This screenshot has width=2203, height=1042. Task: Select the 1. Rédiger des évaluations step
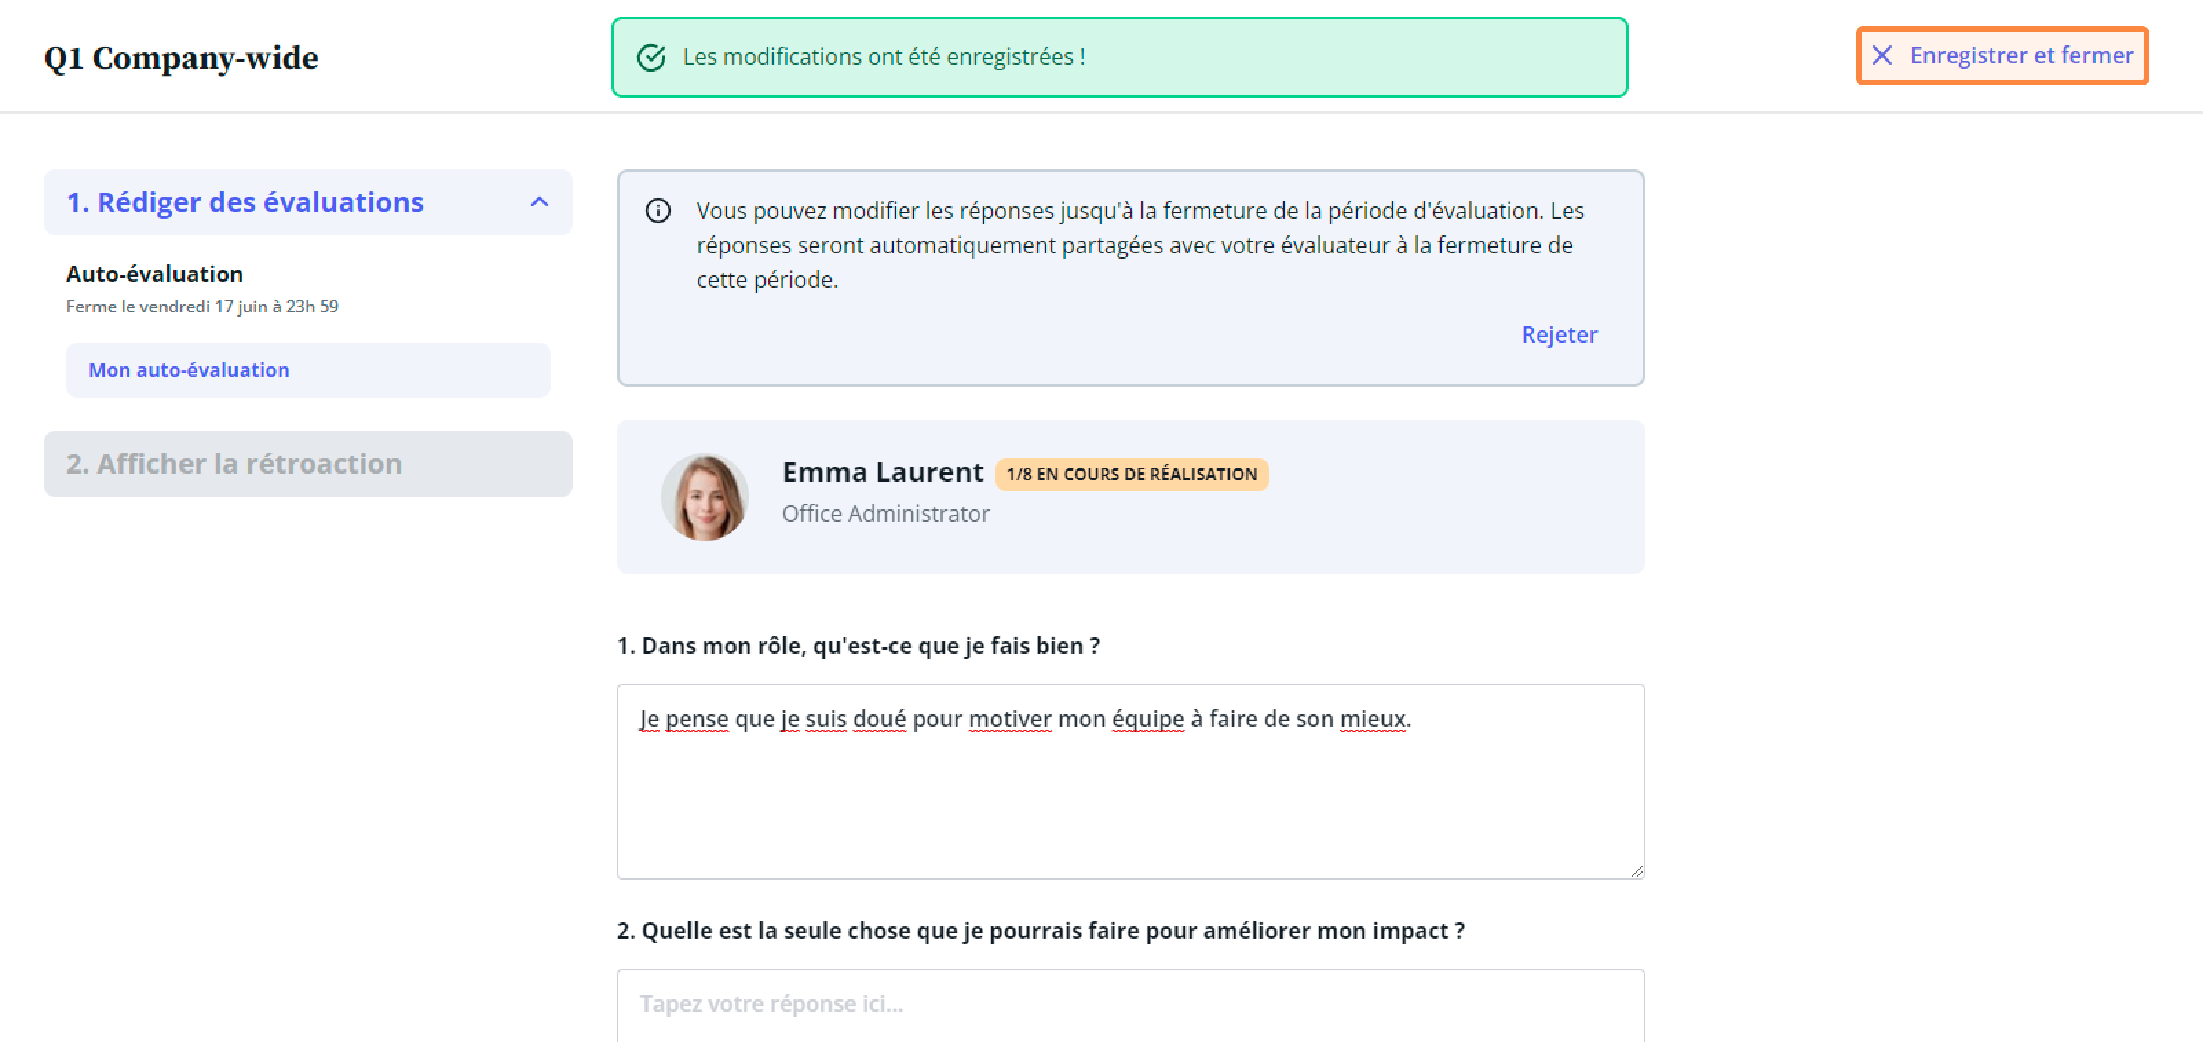tap(308, 202)
